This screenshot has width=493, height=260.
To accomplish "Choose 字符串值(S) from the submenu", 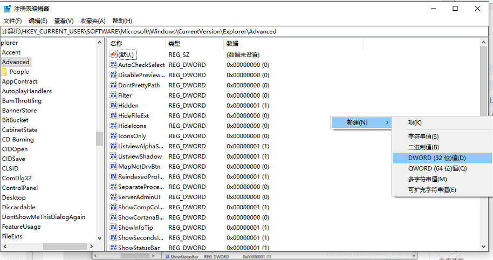I will click(x=441, y=136).
